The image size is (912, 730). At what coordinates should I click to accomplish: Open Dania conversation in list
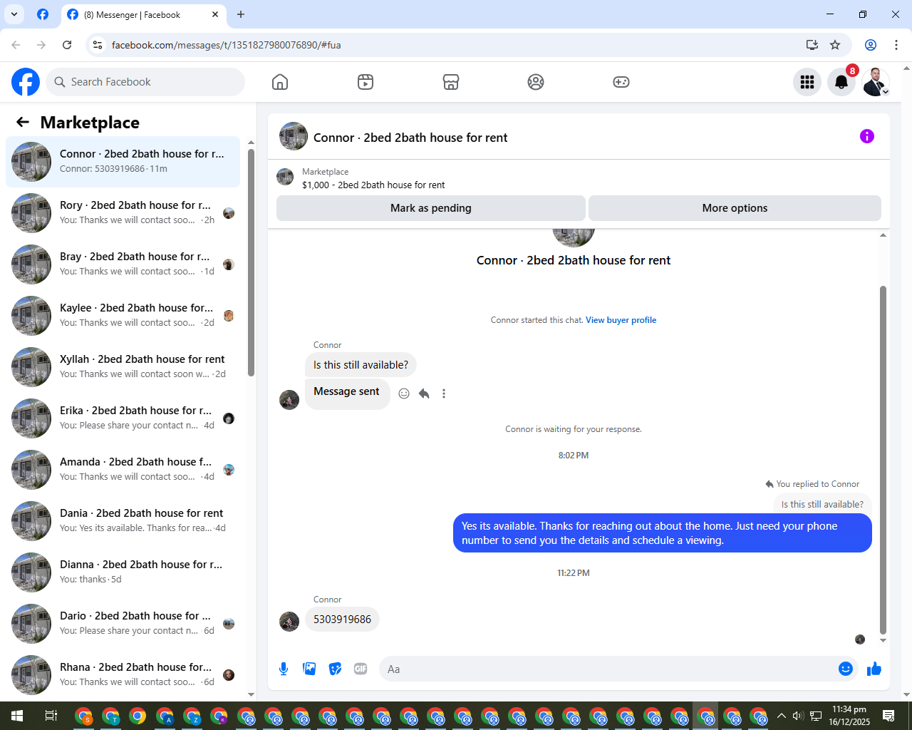pyautogui.click(x=123, y=521)
